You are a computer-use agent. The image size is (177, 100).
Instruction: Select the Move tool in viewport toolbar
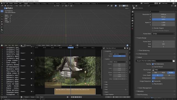coord(2,16)
